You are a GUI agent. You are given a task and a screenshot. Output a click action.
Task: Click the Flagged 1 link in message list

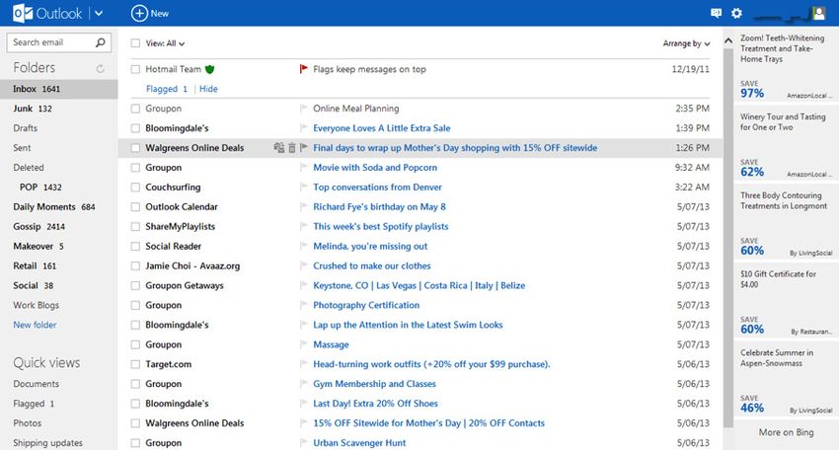coord(167,89)
